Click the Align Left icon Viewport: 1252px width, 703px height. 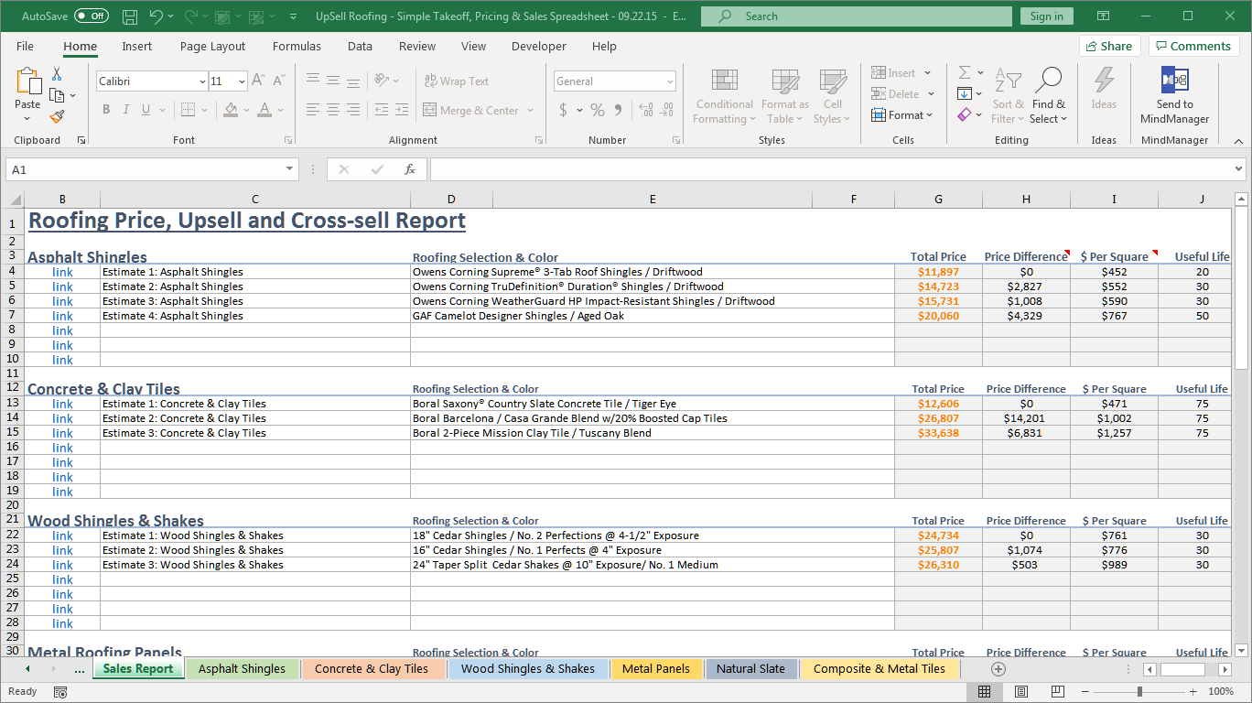point(313,110)
